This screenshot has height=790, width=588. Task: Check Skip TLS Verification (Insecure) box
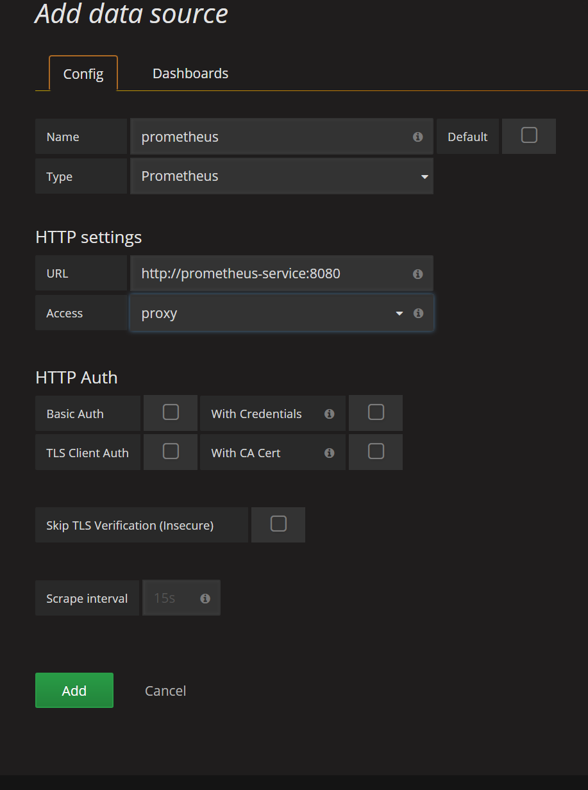tap(278, 524)
